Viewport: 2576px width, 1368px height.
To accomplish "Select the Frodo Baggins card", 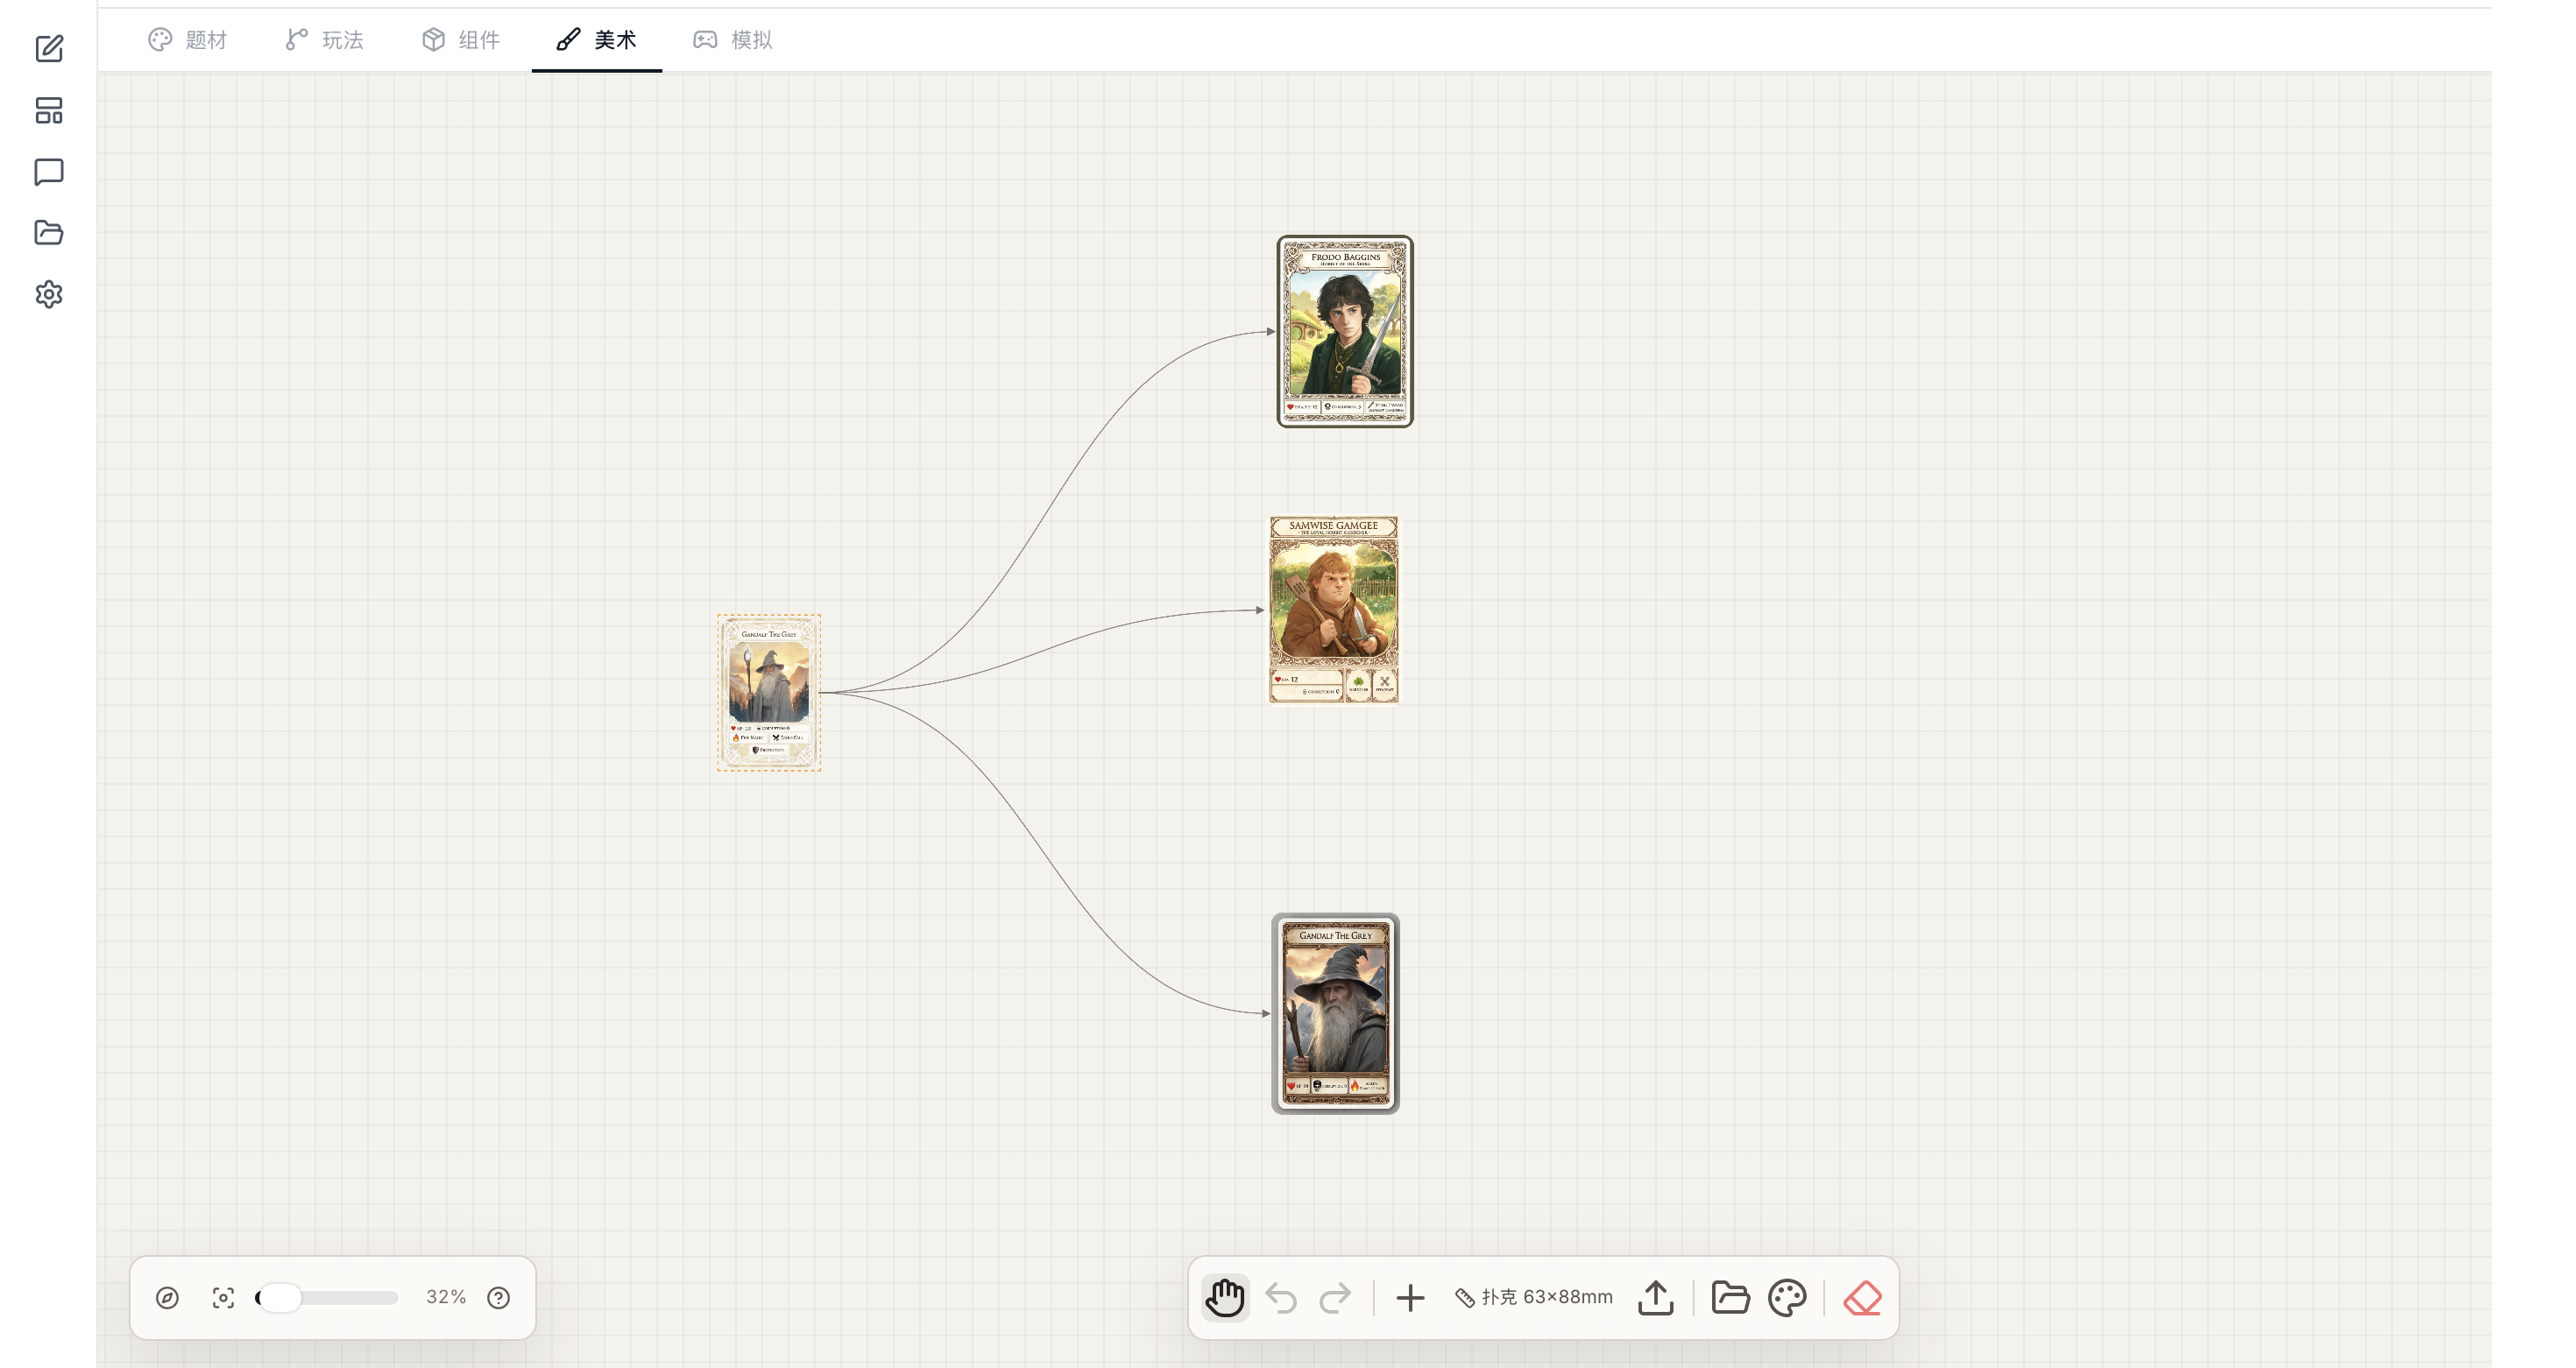I will click(x=1345, y=331).
